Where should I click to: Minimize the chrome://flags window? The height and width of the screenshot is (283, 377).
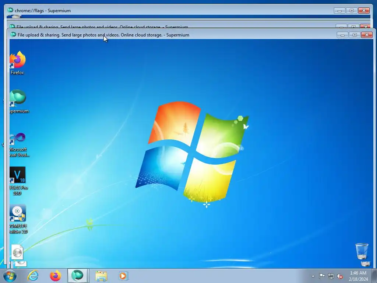339,11
